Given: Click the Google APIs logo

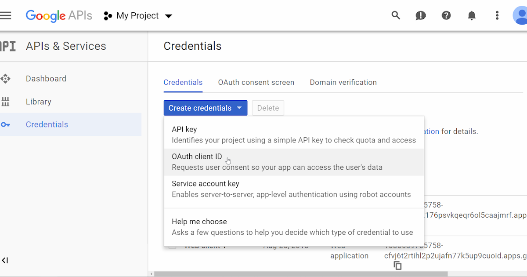Looking at the screenshot, I should point(59,16).
